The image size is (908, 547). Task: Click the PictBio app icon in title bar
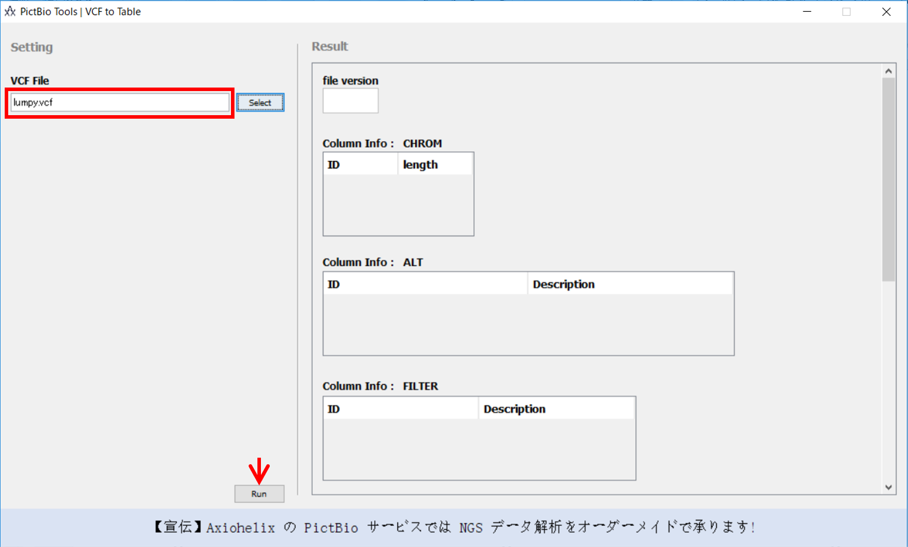pyautogui.click(x=10, y=12)
